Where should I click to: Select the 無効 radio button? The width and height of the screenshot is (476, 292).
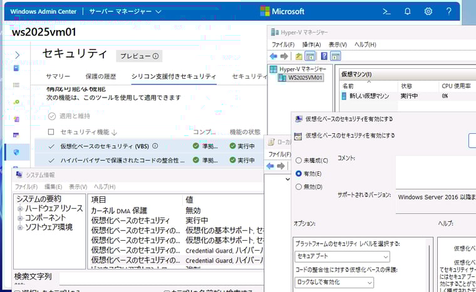point(299,186)
